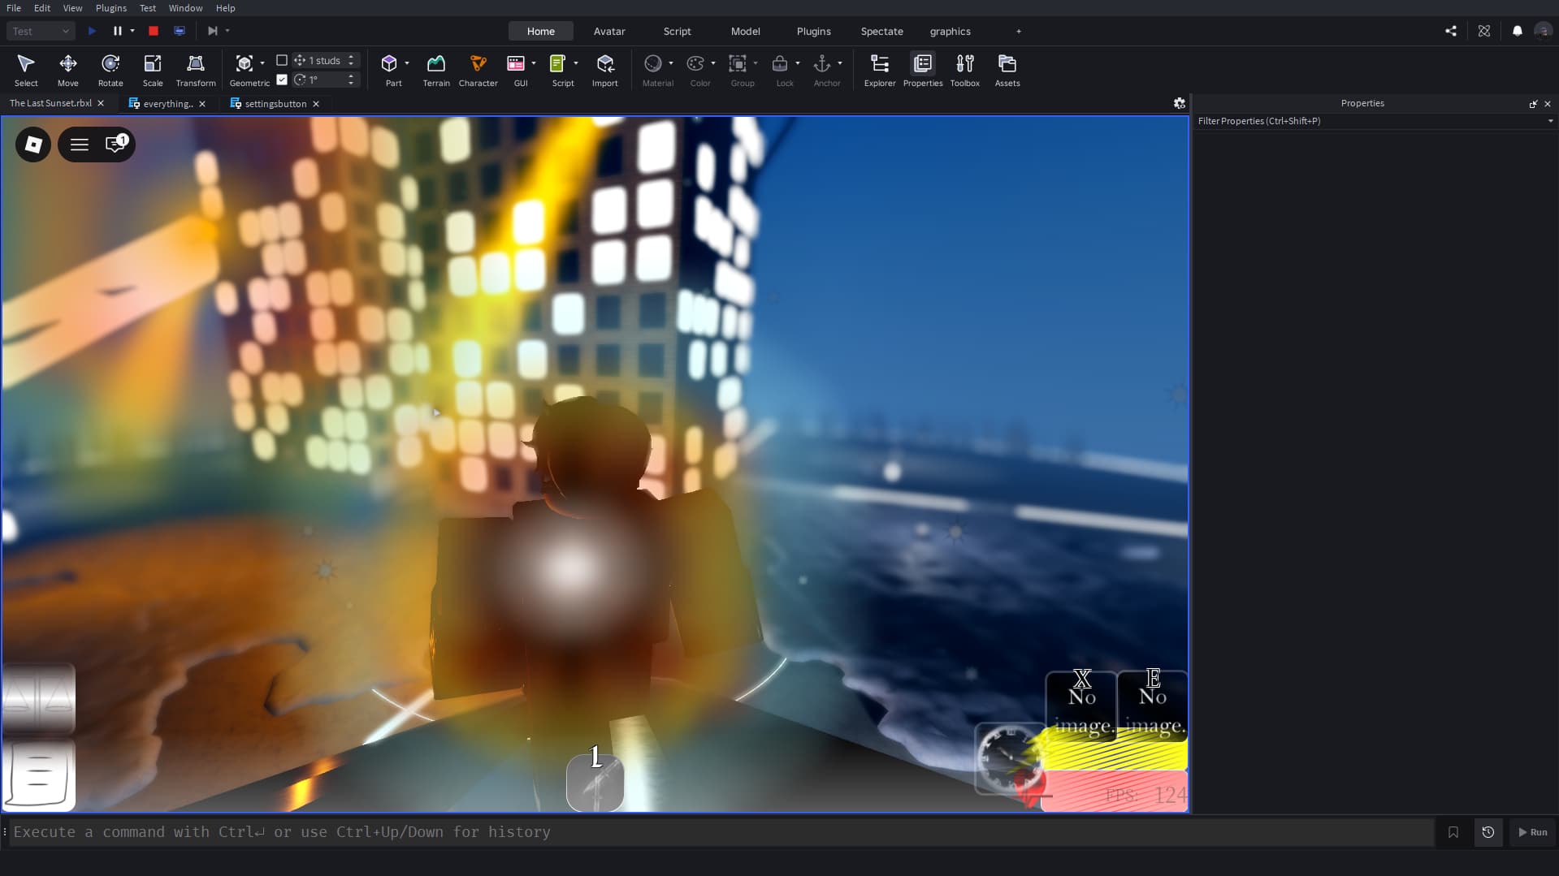Screen dimensions: 1559x876
Task: Open the View menu
Action: pos(72,8)
